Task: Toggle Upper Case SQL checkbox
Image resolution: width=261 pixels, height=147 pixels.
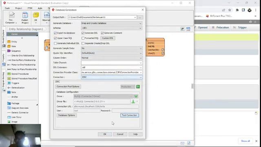Action: 55,38
